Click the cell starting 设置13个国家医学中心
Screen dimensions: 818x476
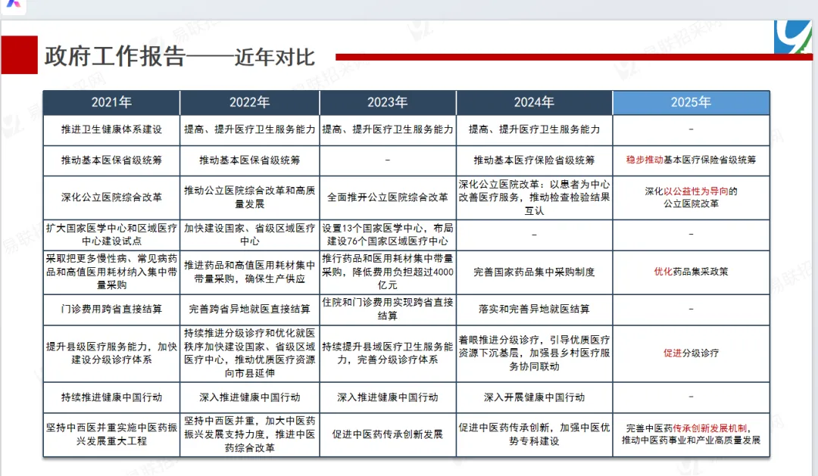click(387, 235)
